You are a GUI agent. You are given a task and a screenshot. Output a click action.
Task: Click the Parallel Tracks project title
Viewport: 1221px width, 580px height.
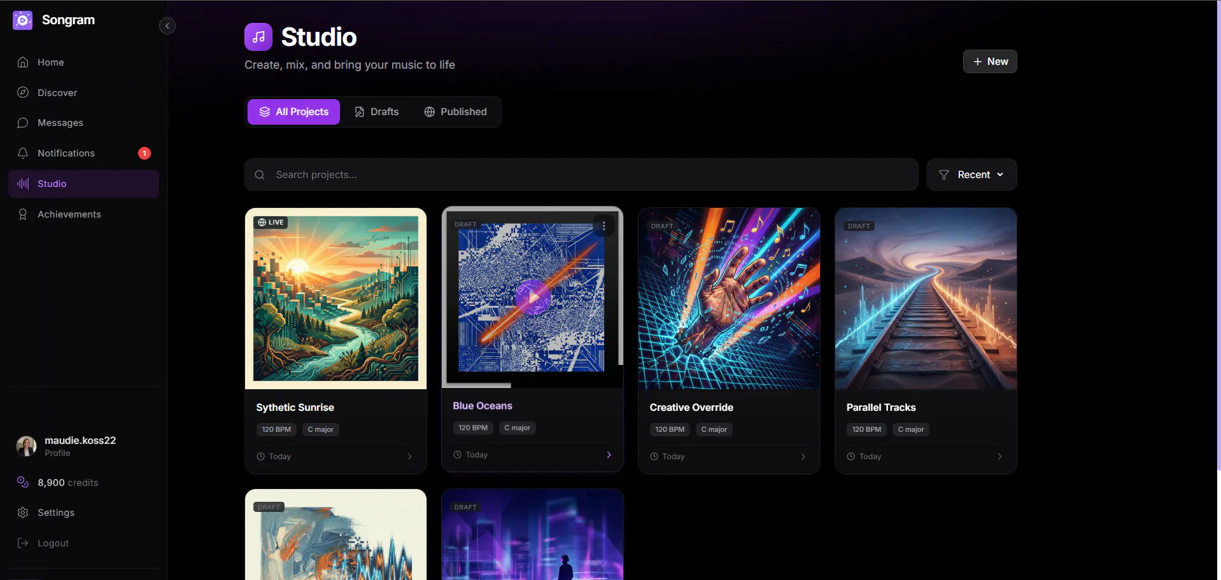tap(881, 408)
